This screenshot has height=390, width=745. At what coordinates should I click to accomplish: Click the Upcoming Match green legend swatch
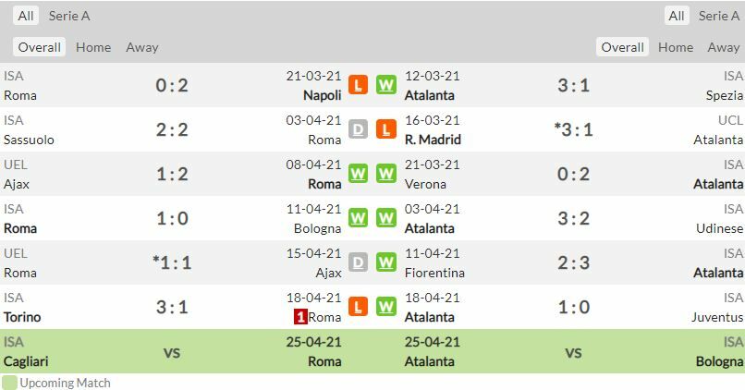[x=9, y=383]
